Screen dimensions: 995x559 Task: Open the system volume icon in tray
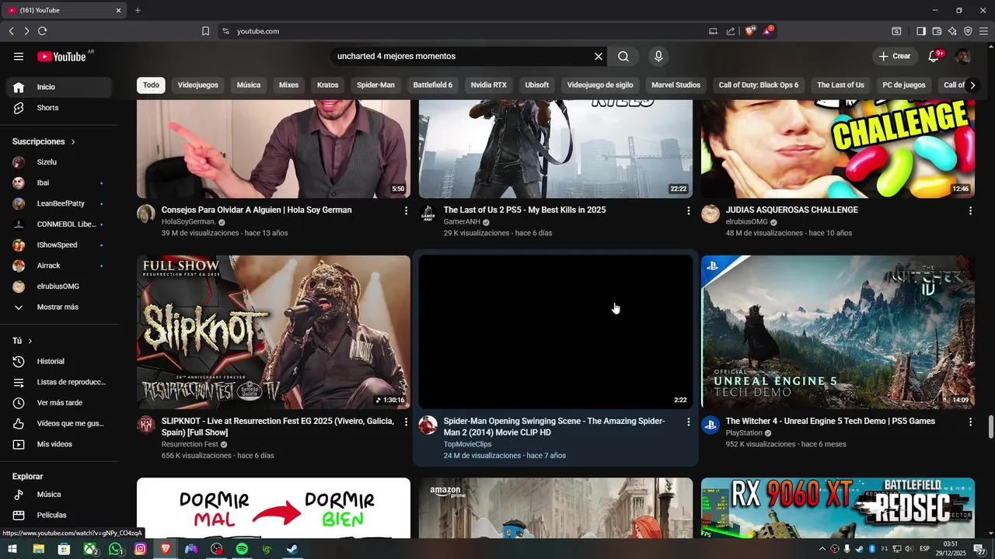point(909,549)
